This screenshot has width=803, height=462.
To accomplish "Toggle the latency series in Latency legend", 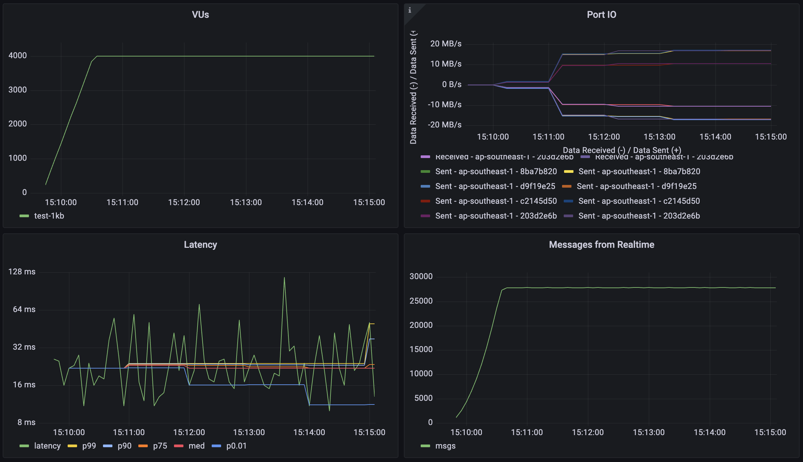I will 47,446.
